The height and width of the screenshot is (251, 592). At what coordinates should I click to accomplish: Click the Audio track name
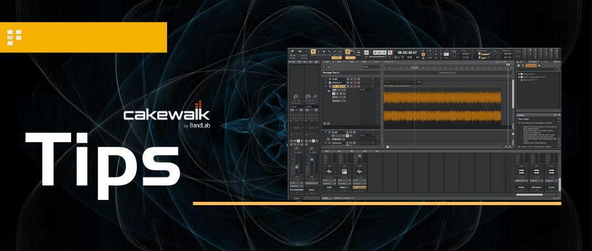click(335, 79)
